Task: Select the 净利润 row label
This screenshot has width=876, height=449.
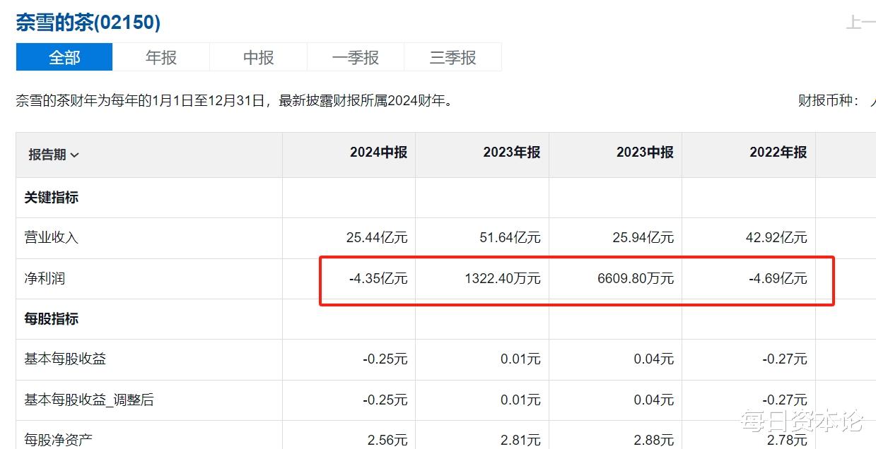Action: point(45,279)
